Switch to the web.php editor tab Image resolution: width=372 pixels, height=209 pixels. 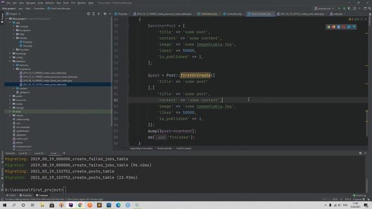(337, 14)
